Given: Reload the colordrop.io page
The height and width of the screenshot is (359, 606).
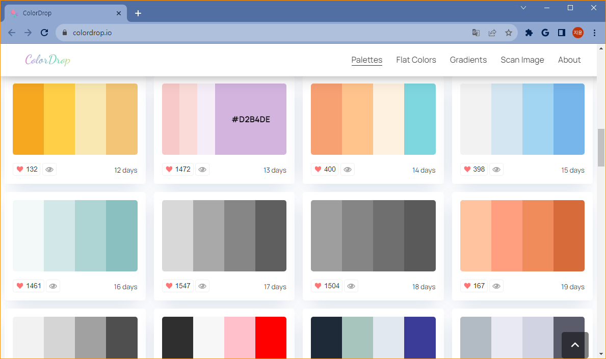Looking at the screenshot, I should pos(44,33).
